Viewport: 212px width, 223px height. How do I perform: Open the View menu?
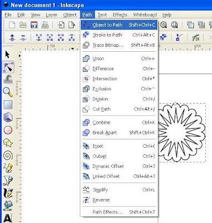tap(35, 15)
